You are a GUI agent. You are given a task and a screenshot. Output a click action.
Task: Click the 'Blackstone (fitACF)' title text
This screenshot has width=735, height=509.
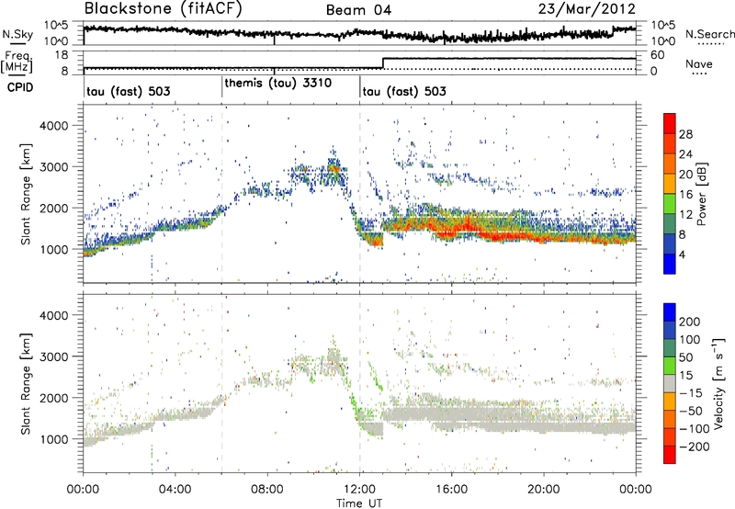pyautogui.click(x=163, y=8)
